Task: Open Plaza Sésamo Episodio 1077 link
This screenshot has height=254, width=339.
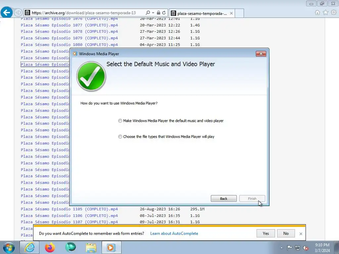Action: coord(69,25)
